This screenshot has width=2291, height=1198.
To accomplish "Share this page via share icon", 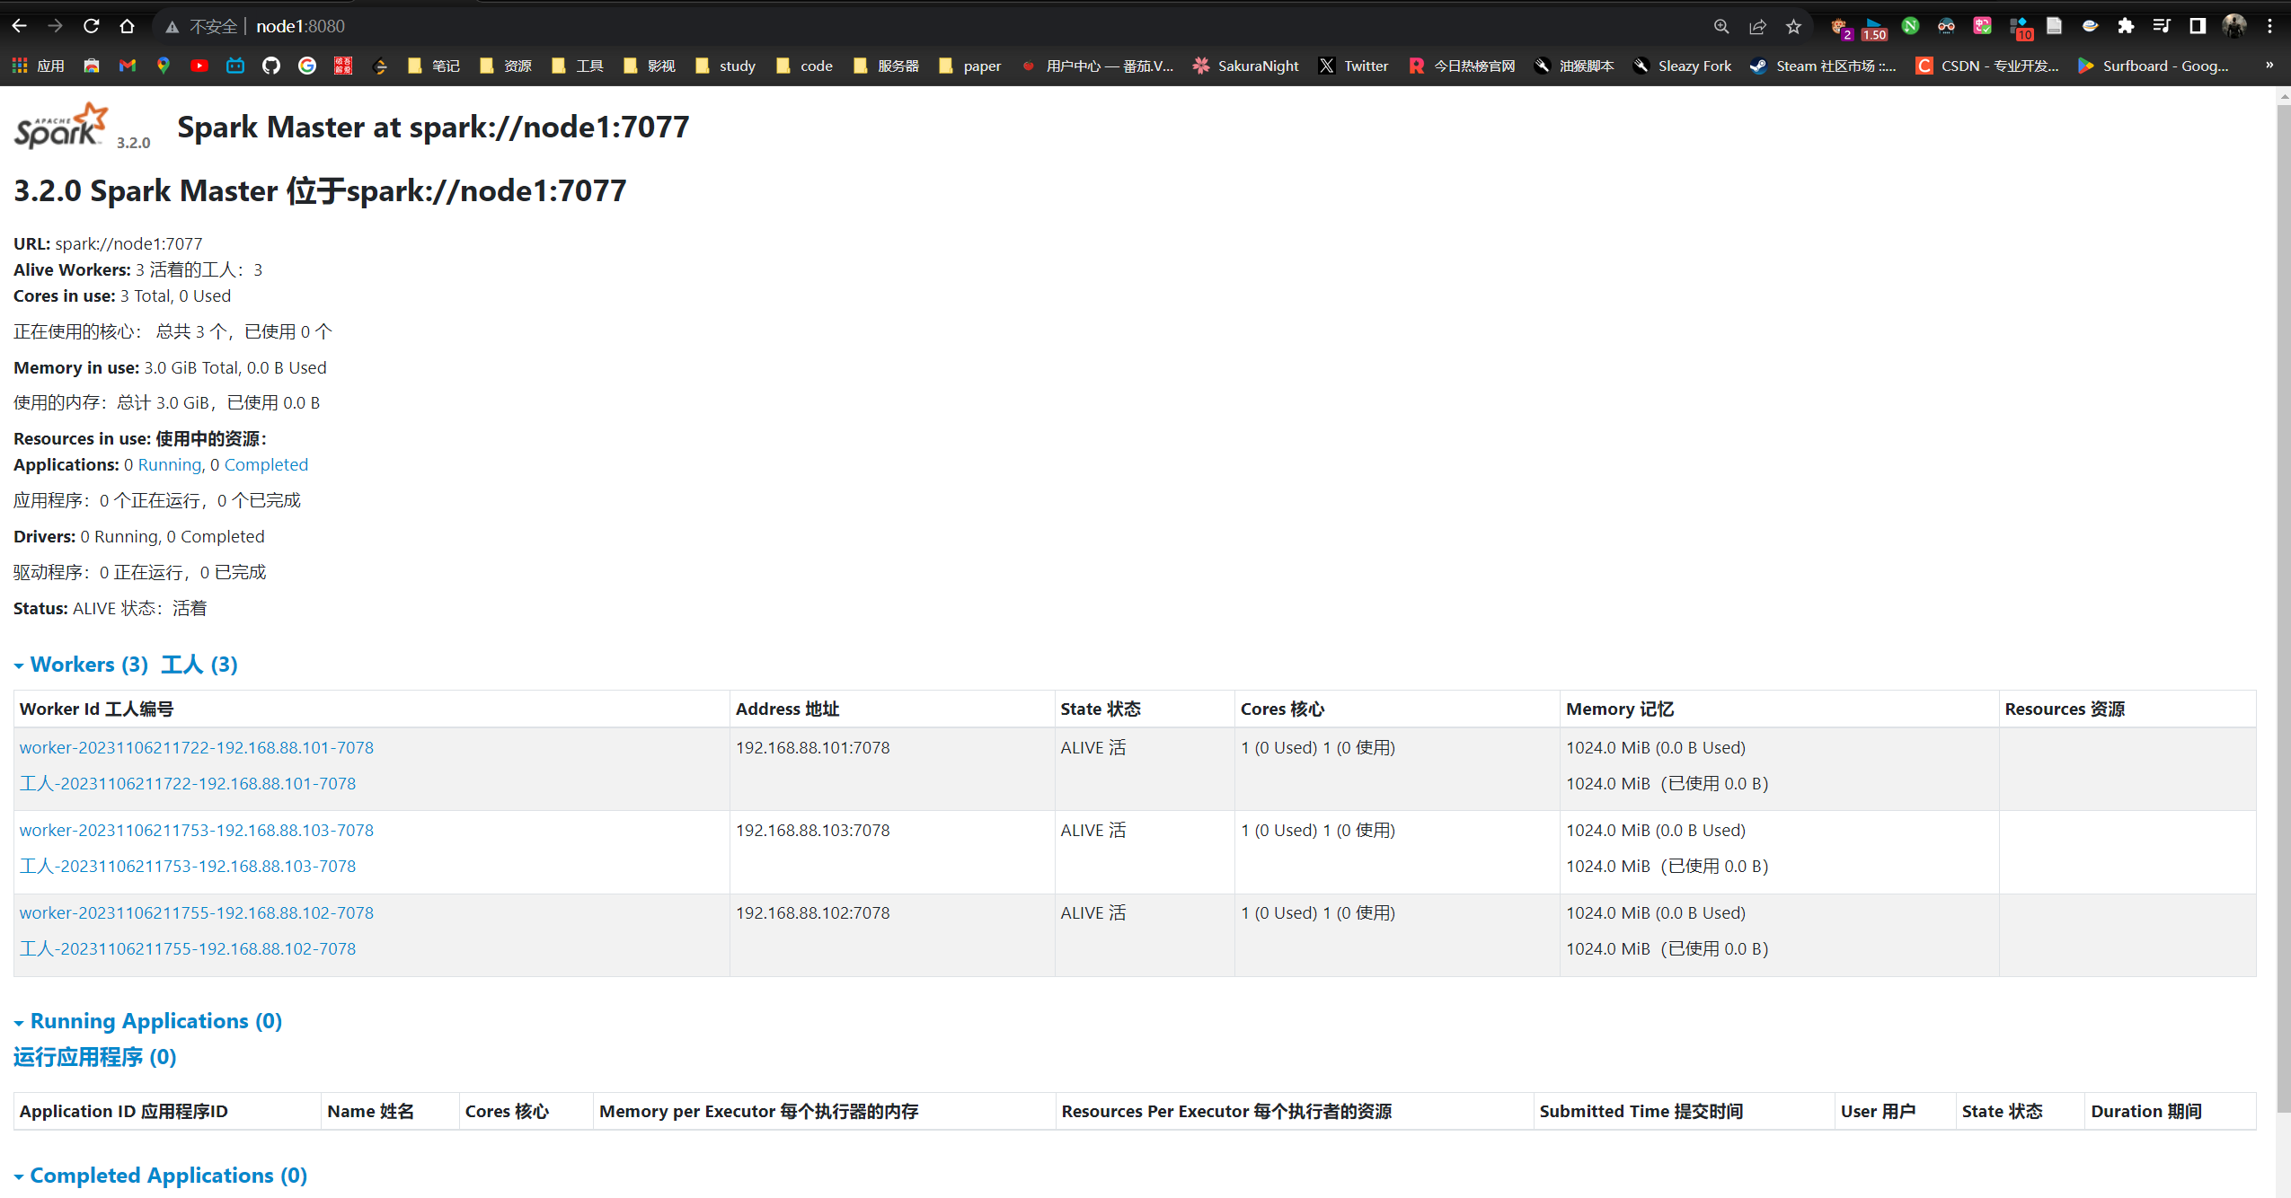I will [1757, 26].
